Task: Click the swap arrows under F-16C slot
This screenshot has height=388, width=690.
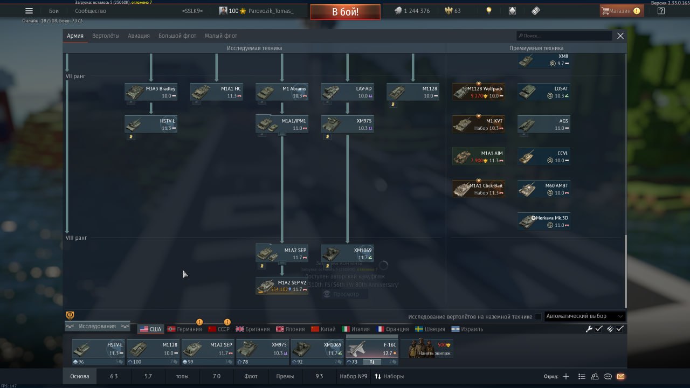Action: [372, 362]
